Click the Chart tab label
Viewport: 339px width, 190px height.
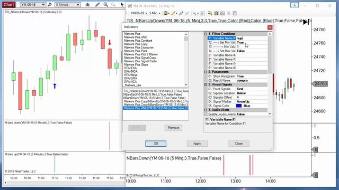click(x=8, y=5)
